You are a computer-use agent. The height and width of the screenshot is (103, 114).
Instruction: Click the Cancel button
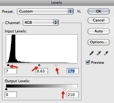[x=99, y=20]
